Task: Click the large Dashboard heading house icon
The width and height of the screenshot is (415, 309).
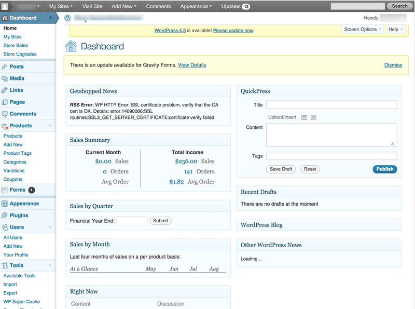Action: tap(71, 46)
